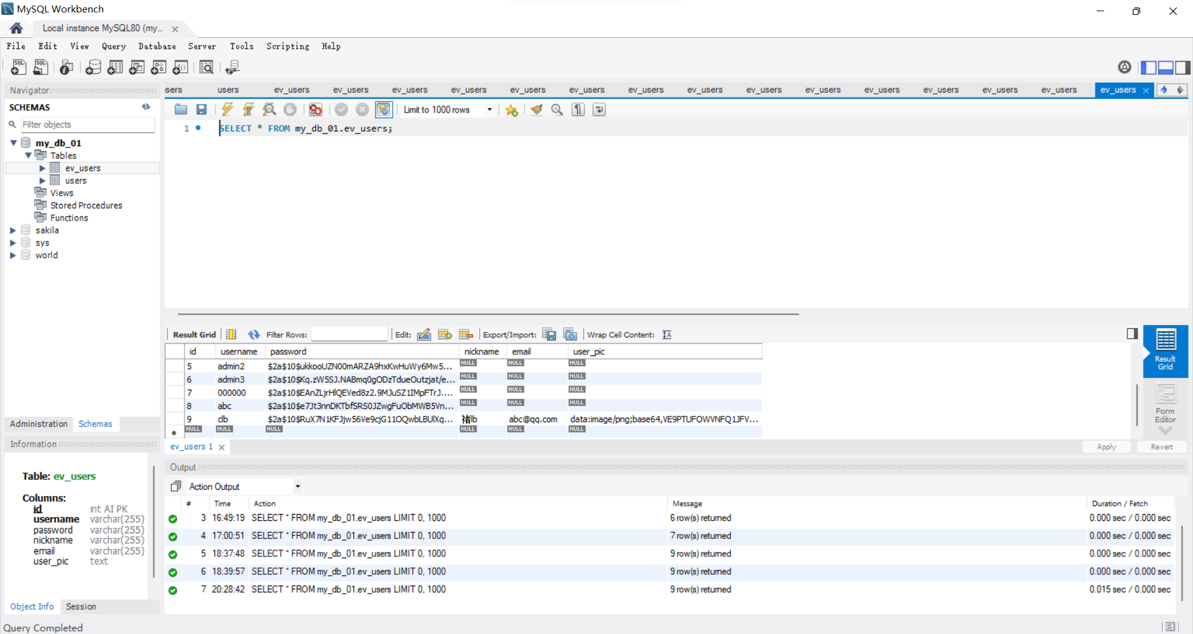Open SQL script file icon

click(41, 67)
